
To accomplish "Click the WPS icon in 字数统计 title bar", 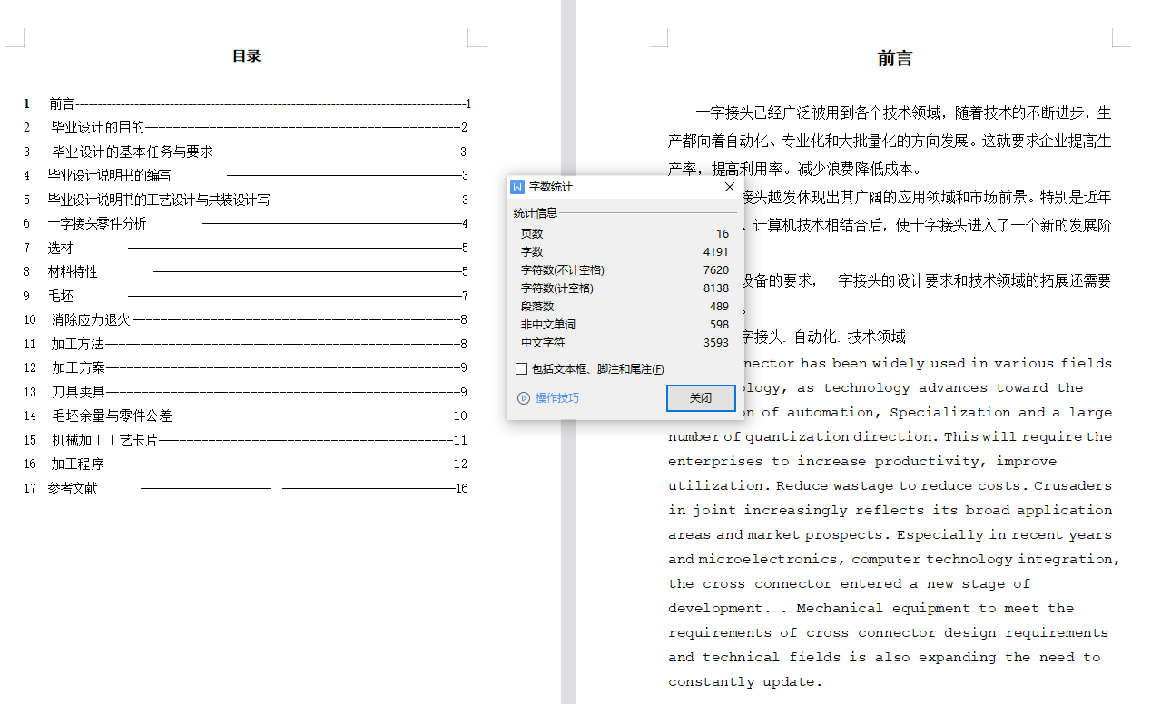I will [x=517, y=187].
